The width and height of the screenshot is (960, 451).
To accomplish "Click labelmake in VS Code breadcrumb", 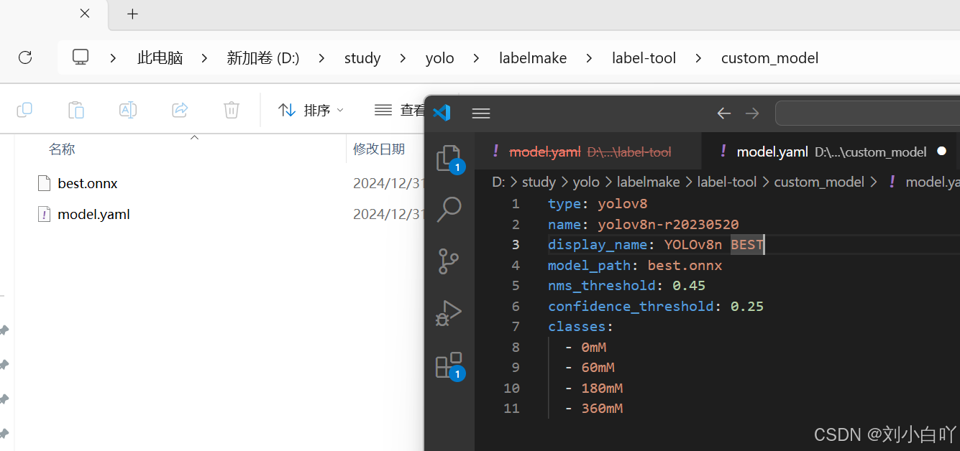I will (648, 182).
